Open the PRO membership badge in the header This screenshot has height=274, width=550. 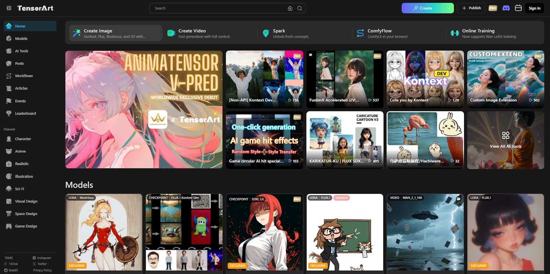(x=493, y=8)
